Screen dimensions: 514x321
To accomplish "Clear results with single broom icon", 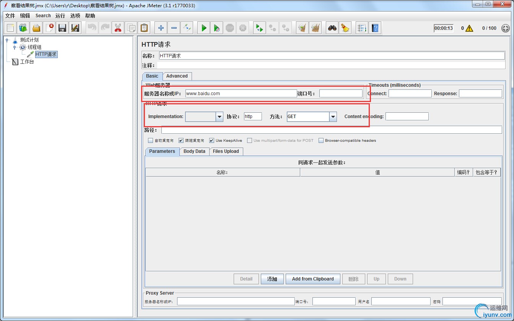I will (x=302, y=28).
